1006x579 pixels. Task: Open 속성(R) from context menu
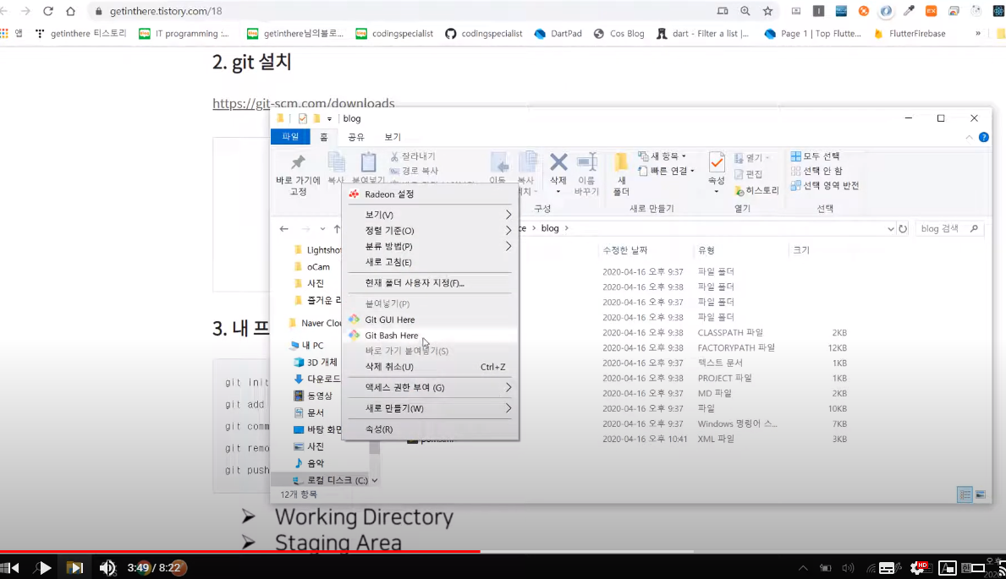coord(378,429)
